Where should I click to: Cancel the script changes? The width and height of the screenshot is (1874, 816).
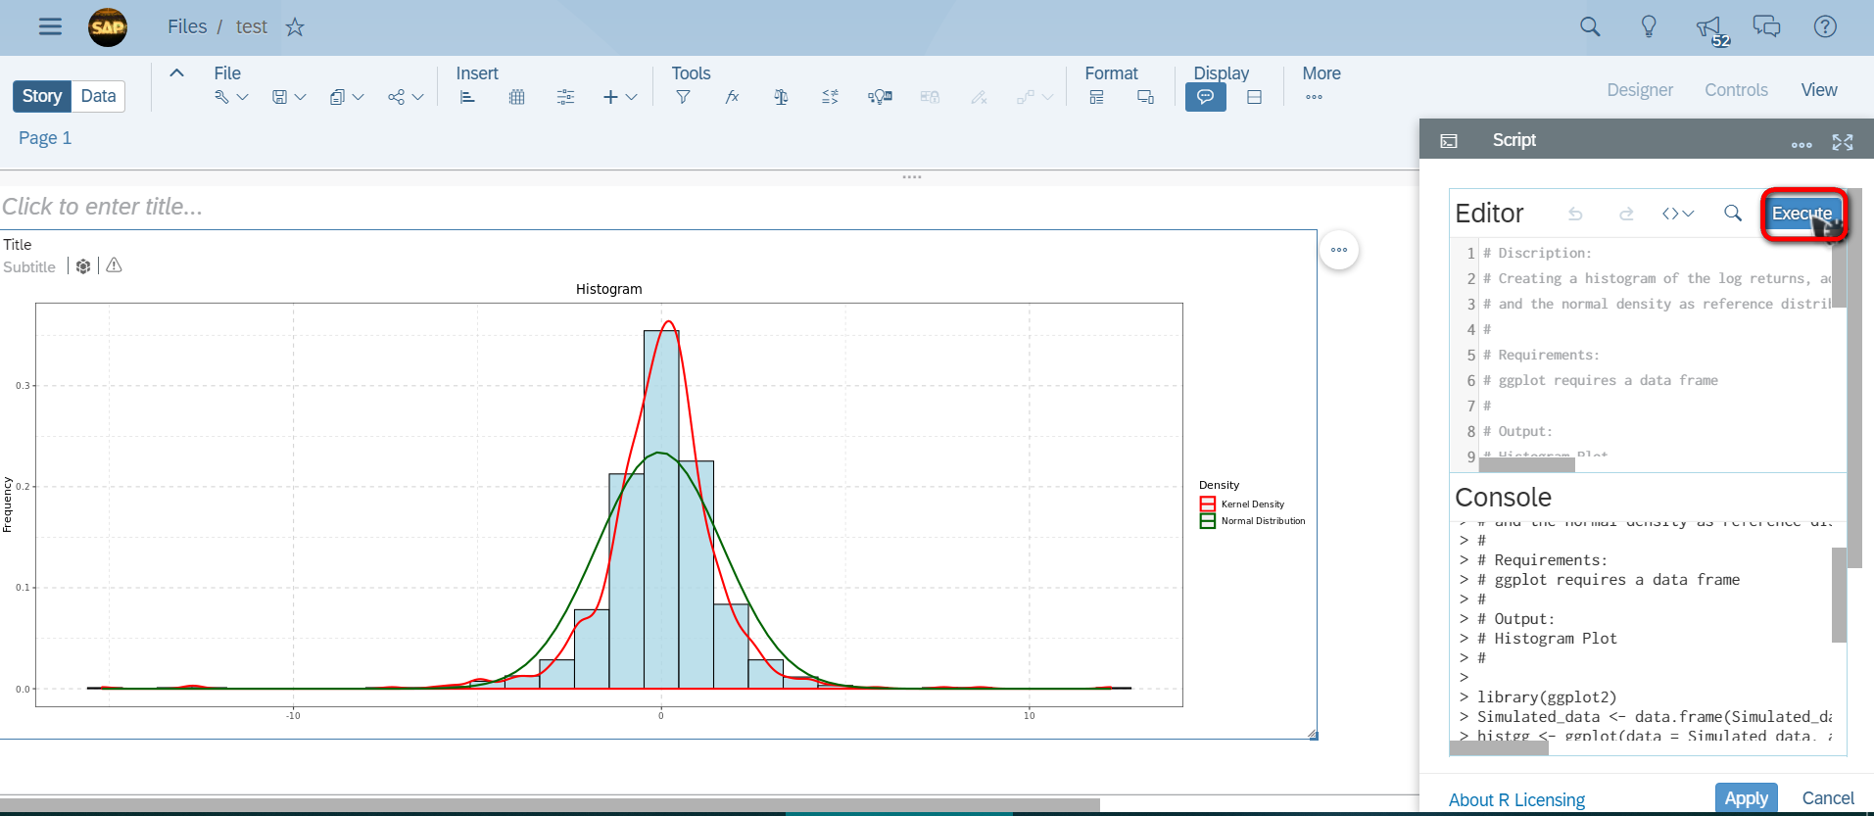click(1828, 798)
